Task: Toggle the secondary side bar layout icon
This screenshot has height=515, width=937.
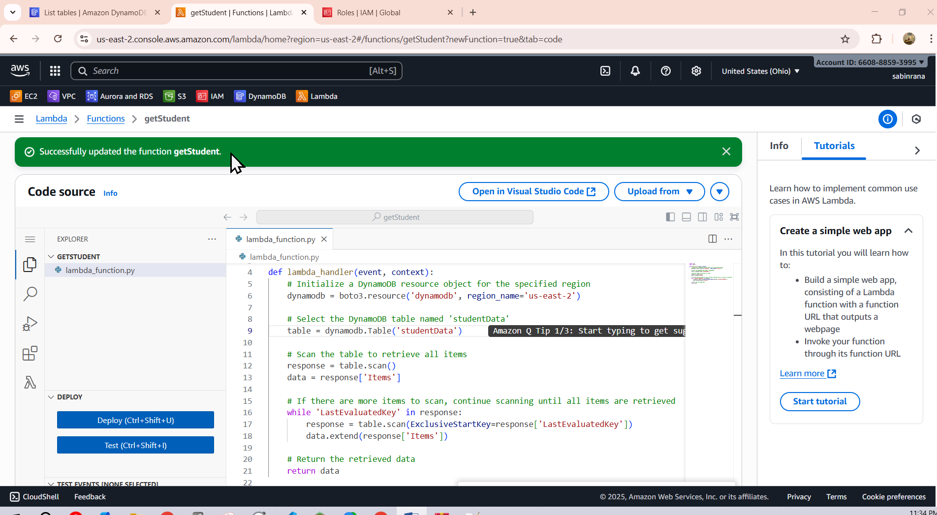Action: [x=703, y=217]
